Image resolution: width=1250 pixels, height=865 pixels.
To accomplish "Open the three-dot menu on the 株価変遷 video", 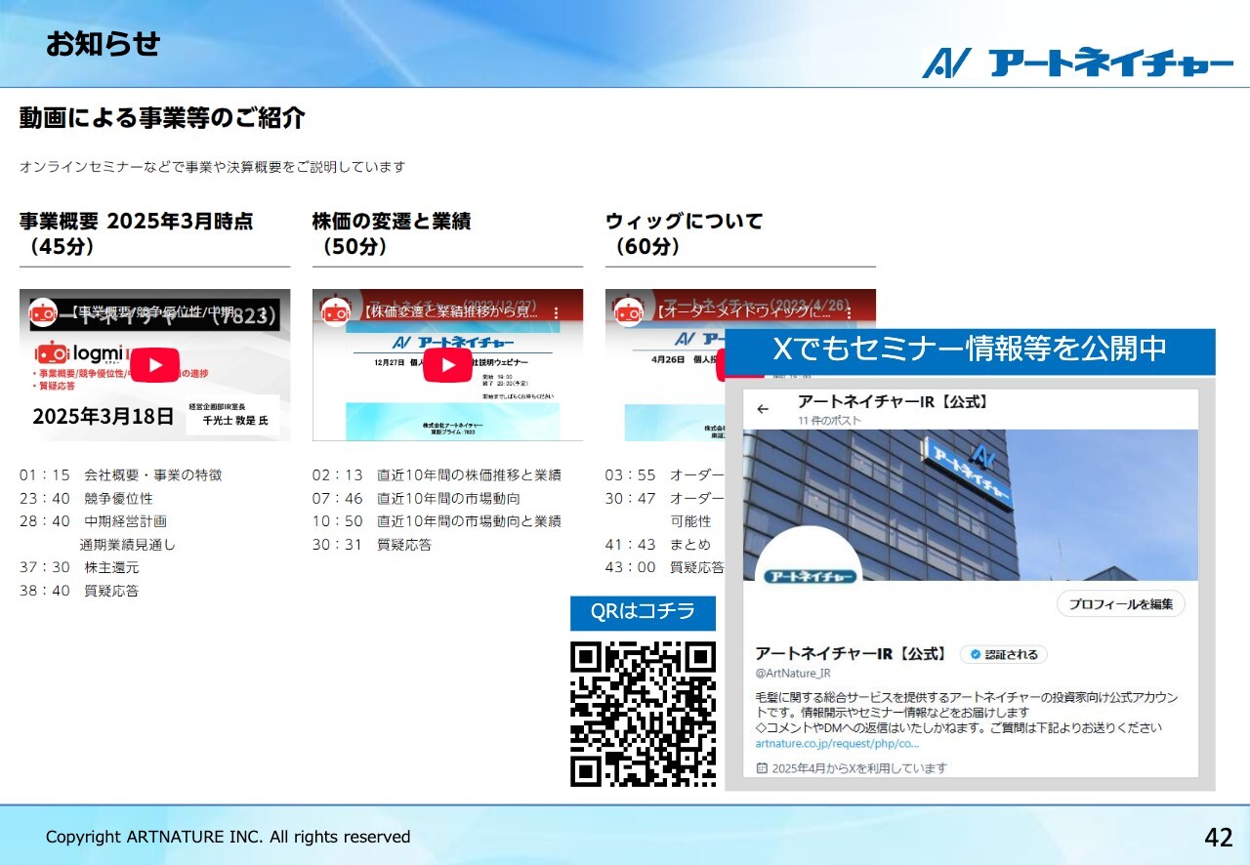I will tap(557, 313).
